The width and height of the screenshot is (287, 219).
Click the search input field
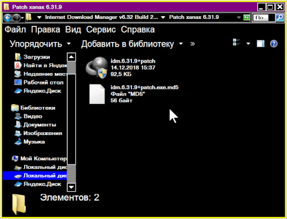coord(263,18)
